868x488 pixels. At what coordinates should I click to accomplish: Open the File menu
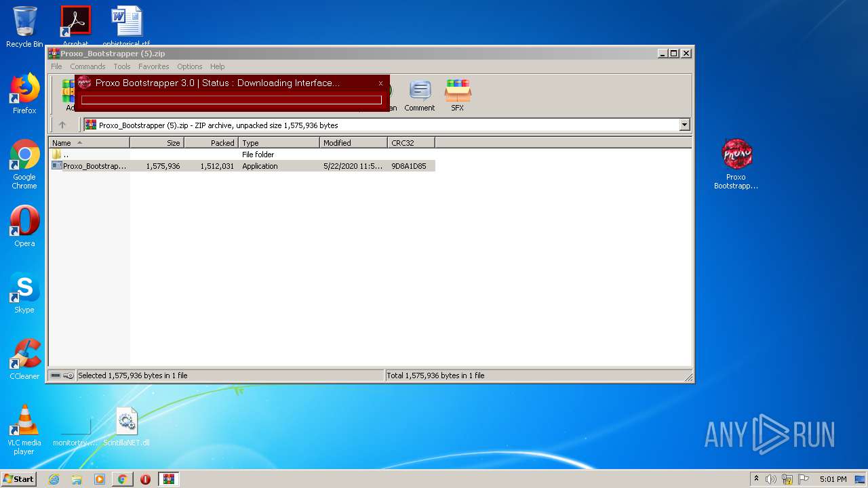point(56,66)
